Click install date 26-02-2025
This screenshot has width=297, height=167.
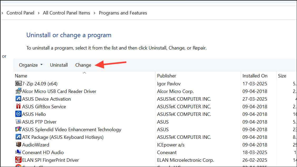click(255, 160)
